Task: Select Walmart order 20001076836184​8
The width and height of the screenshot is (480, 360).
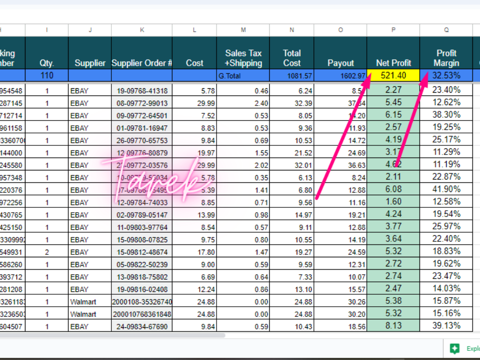Action: (142, 314)
